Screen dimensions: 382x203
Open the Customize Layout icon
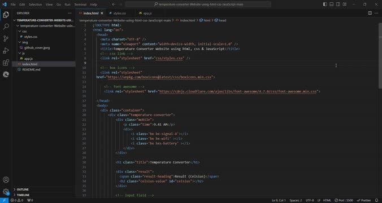pyautogui.click(x=345, y=4)
